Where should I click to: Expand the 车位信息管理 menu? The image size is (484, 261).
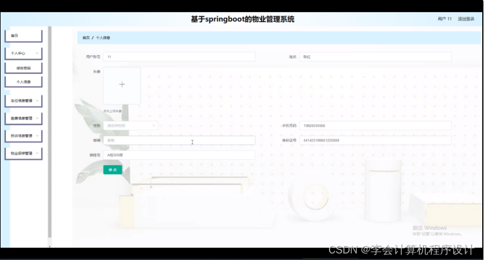pos(23,101)
